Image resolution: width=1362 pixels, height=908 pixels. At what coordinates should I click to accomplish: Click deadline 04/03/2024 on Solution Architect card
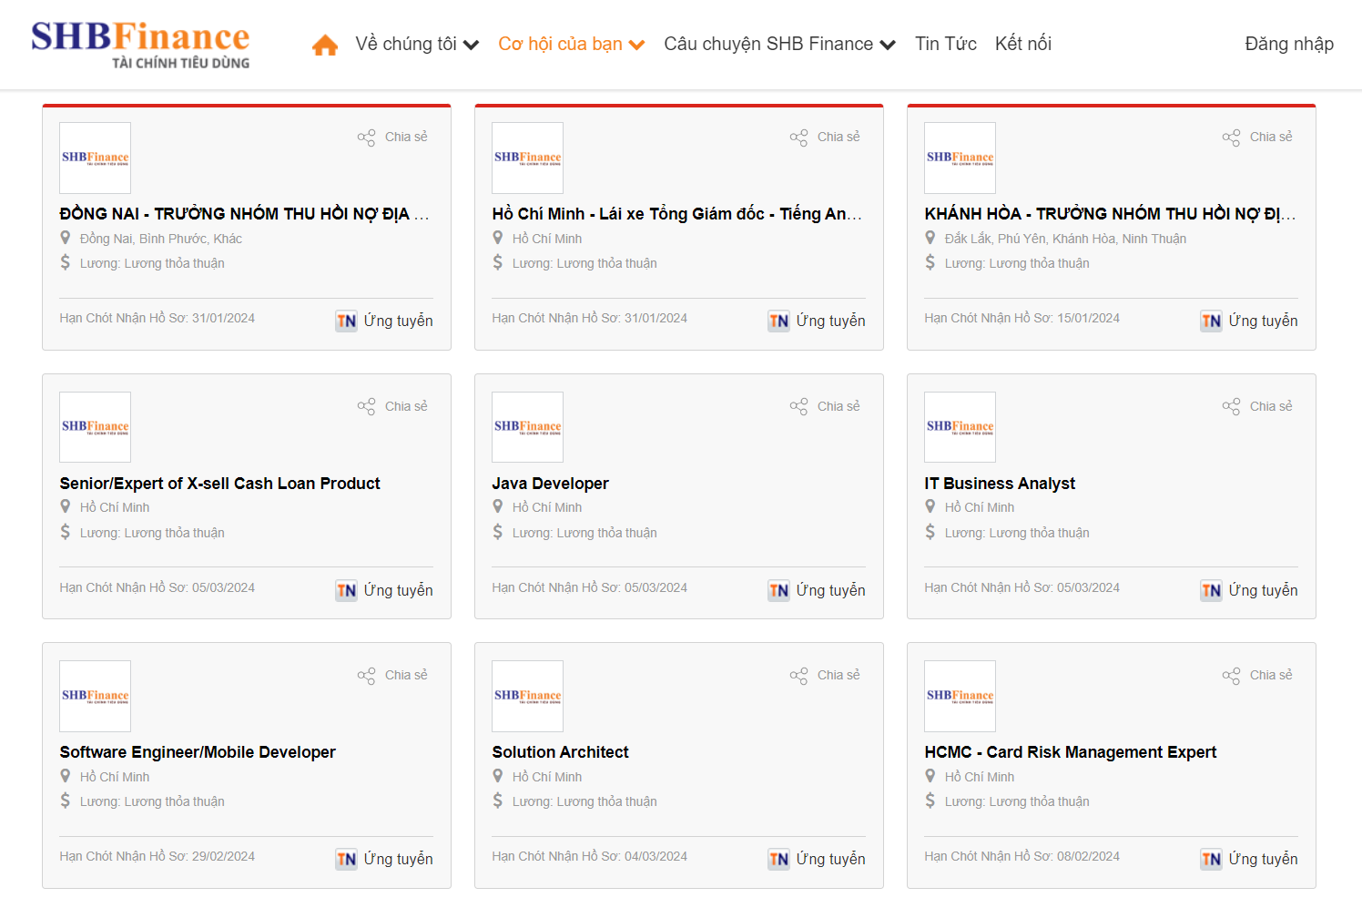click(656, 856)
